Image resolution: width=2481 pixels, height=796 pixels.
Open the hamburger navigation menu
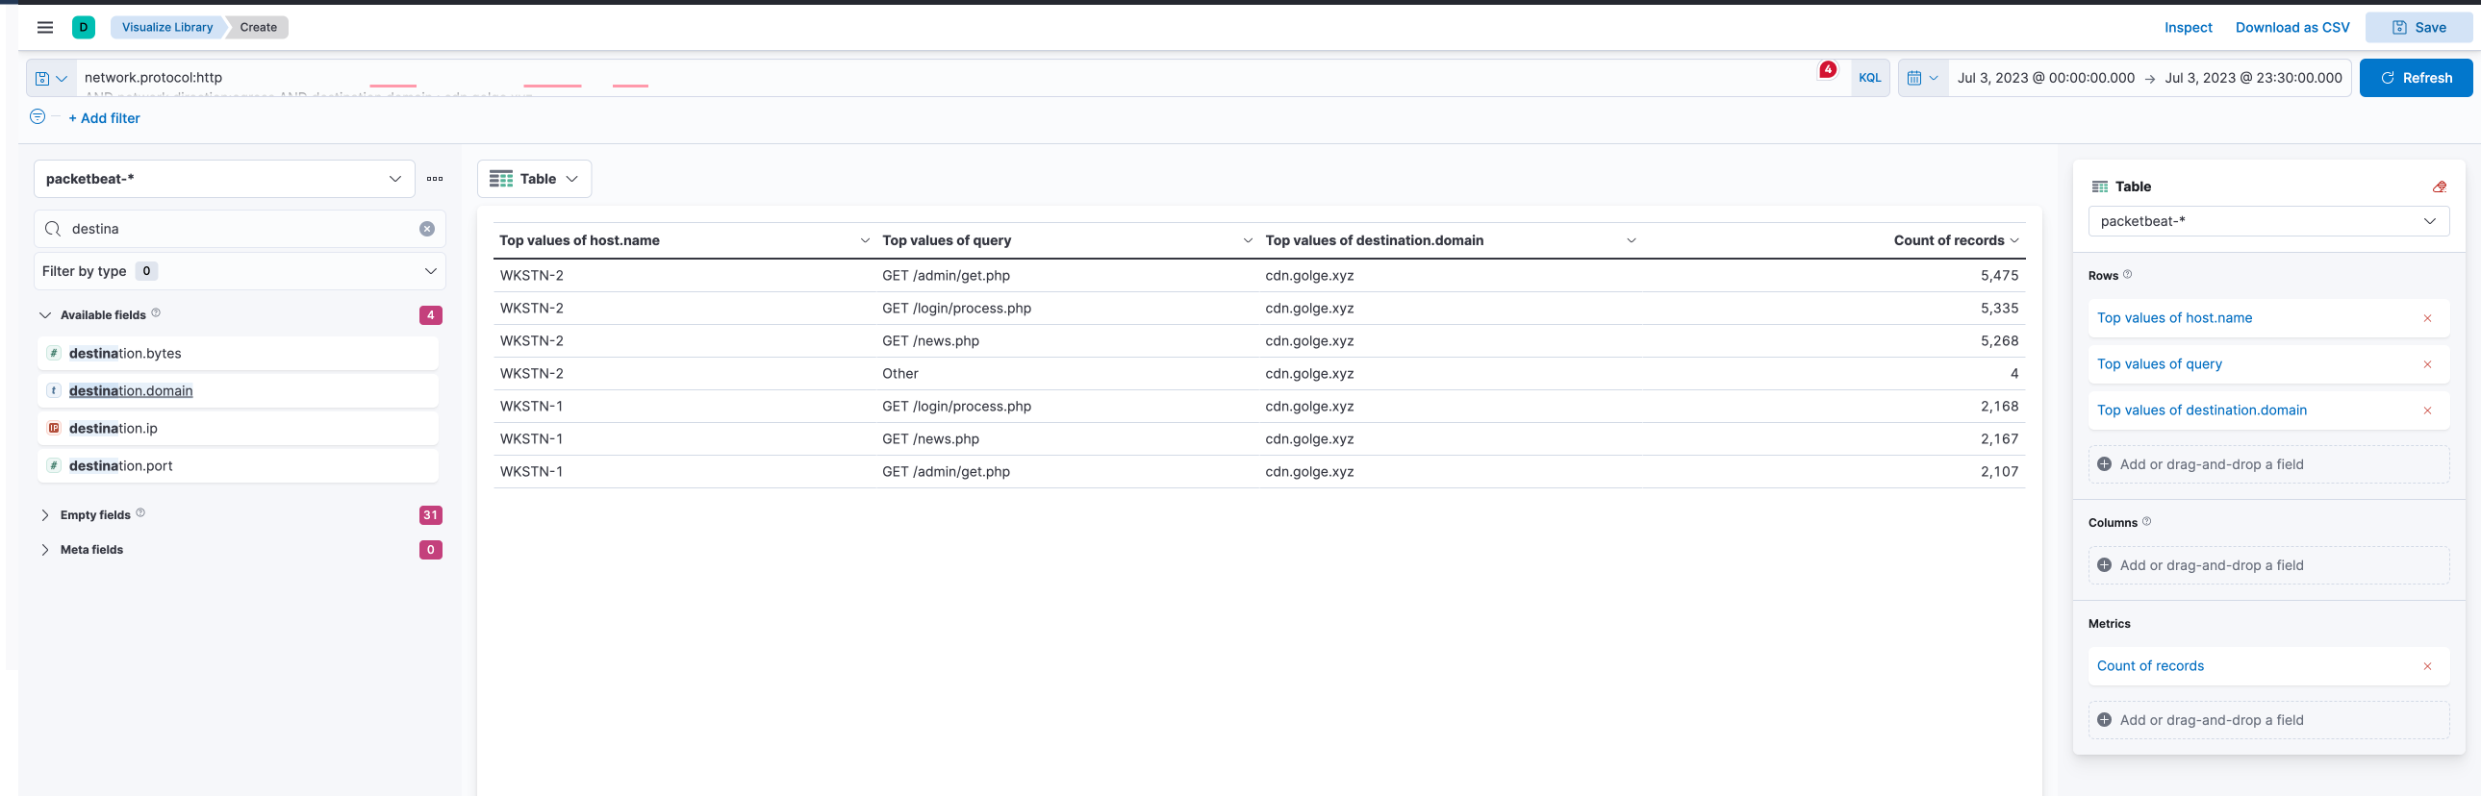[x=44, y=27]
